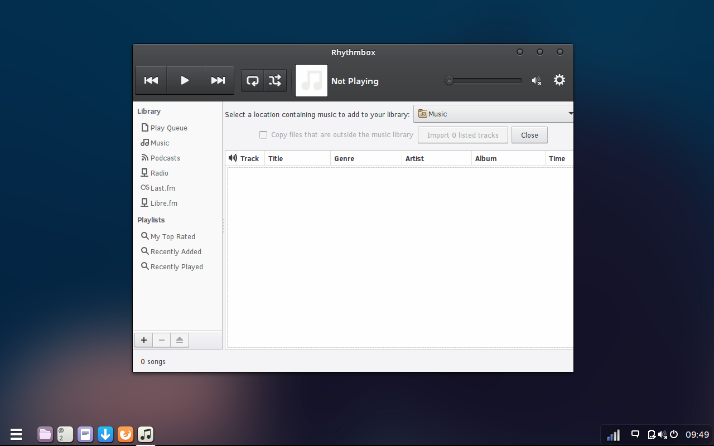Click the eject button below the sidebar
This screenshot has width=714, height=446.
click(180, 340)
